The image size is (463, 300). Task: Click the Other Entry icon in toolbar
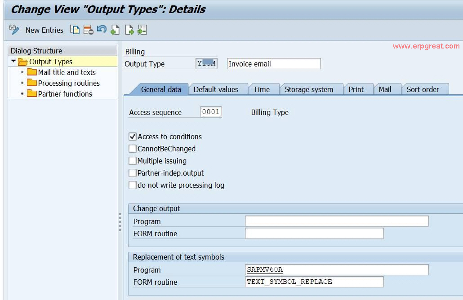(x=142, y=30)
